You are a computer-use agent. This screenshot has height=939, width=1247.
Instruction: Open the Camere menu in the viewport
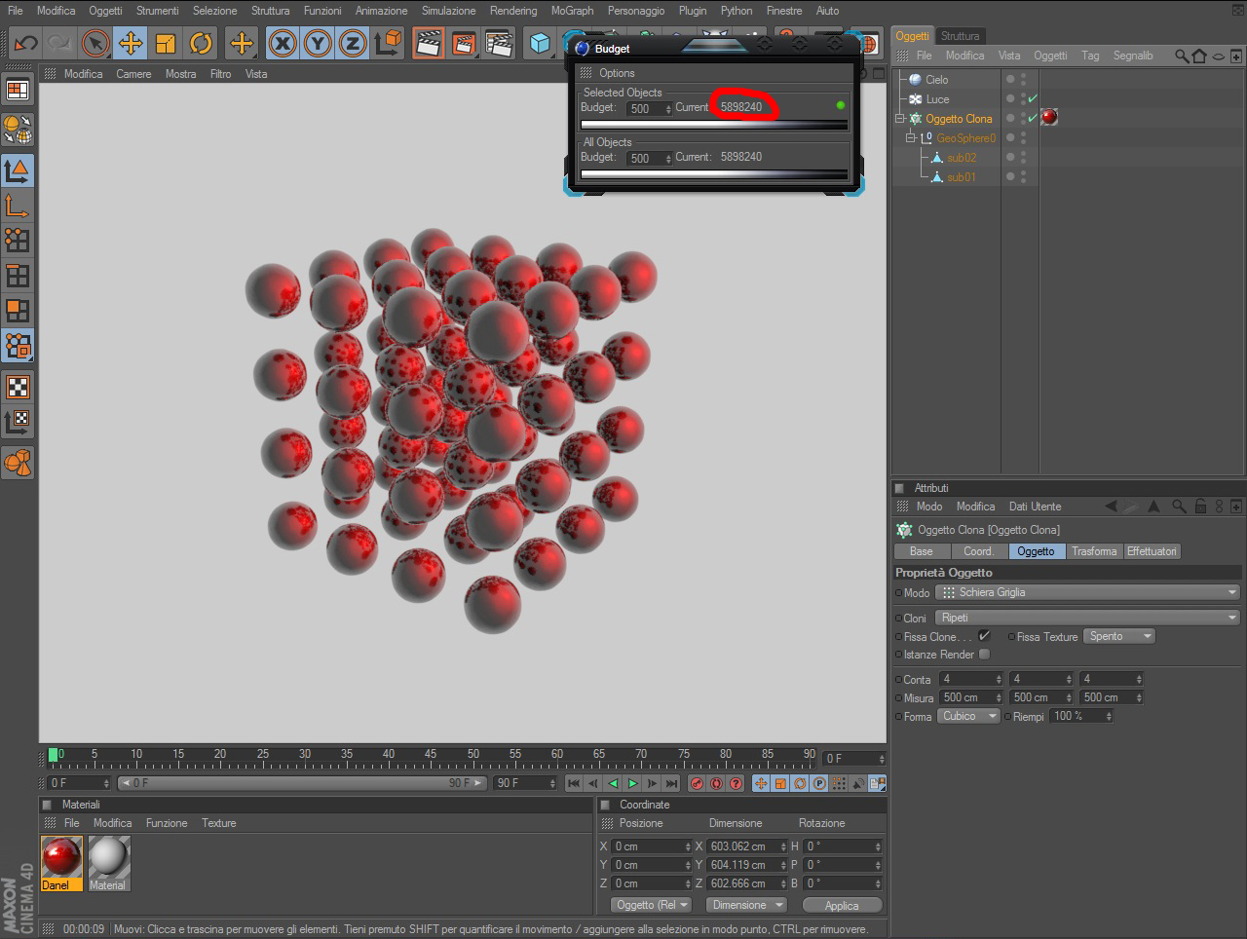tap(133, 74)
